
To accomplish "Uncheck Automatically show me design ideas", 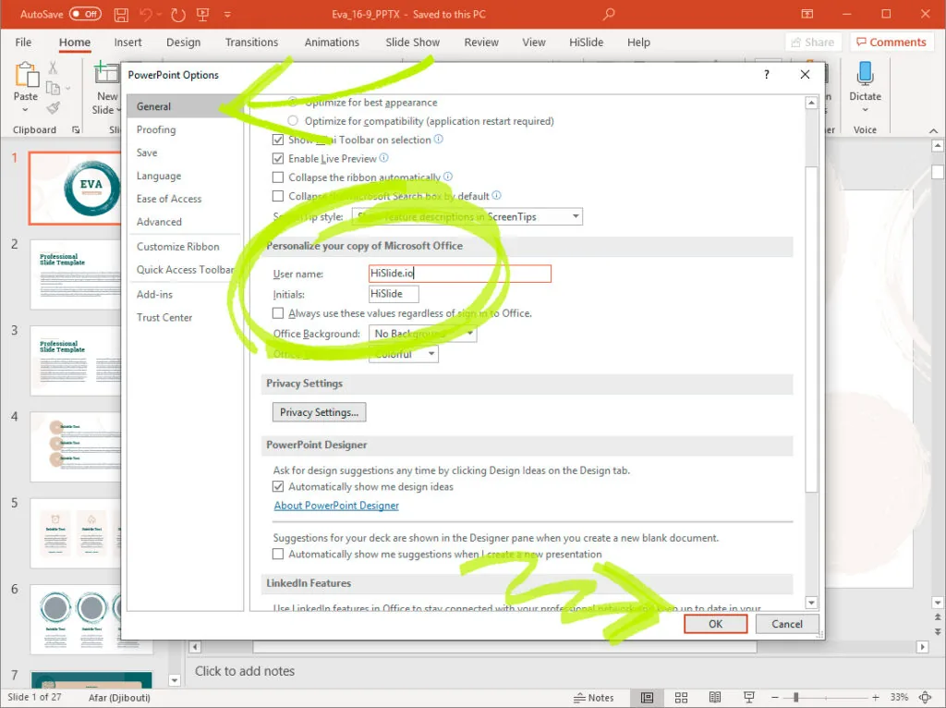I will pyautogui.click(x=277, y=486).
